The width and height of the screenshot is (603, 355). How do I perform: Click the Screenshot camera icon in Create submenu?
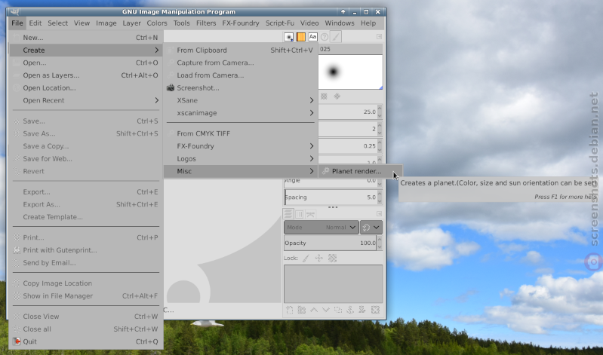(171, 88)
